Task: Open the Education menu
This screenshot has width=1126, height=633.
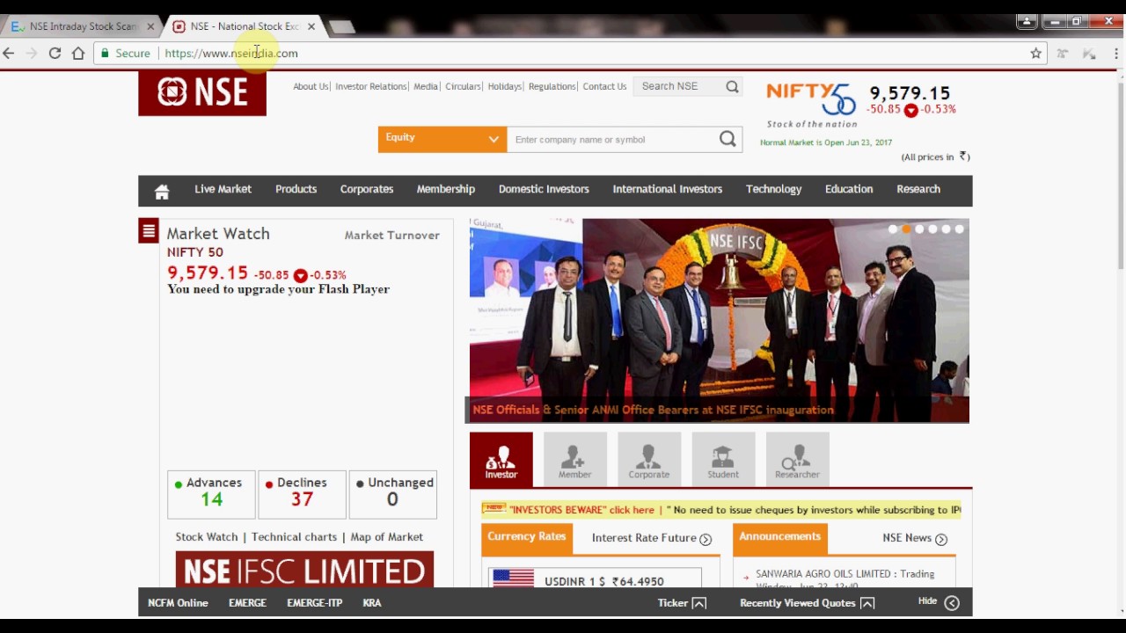Action: pos(849,189)
